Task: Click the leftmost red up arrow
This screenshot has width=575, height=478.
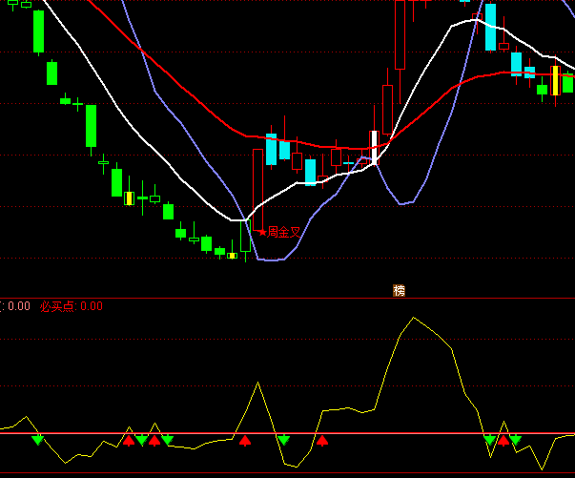Action: pos(129,440)
